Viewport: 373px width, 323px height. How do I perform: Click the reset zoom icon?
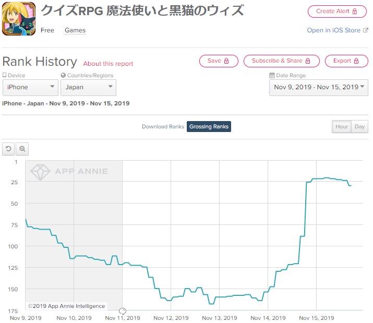[x=8, y=149]
